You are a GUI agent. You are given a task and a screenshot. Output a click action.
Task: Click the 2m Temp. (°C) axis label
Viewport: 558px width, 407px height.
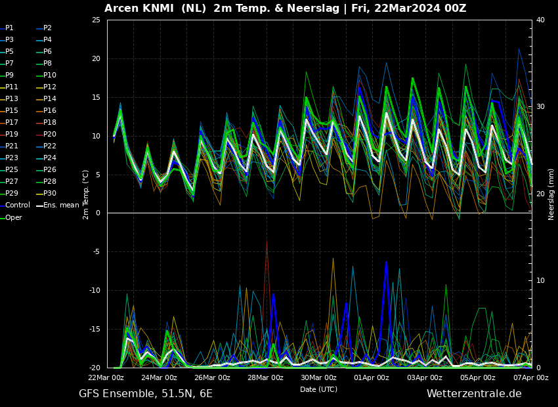click(x=86, y=194)
